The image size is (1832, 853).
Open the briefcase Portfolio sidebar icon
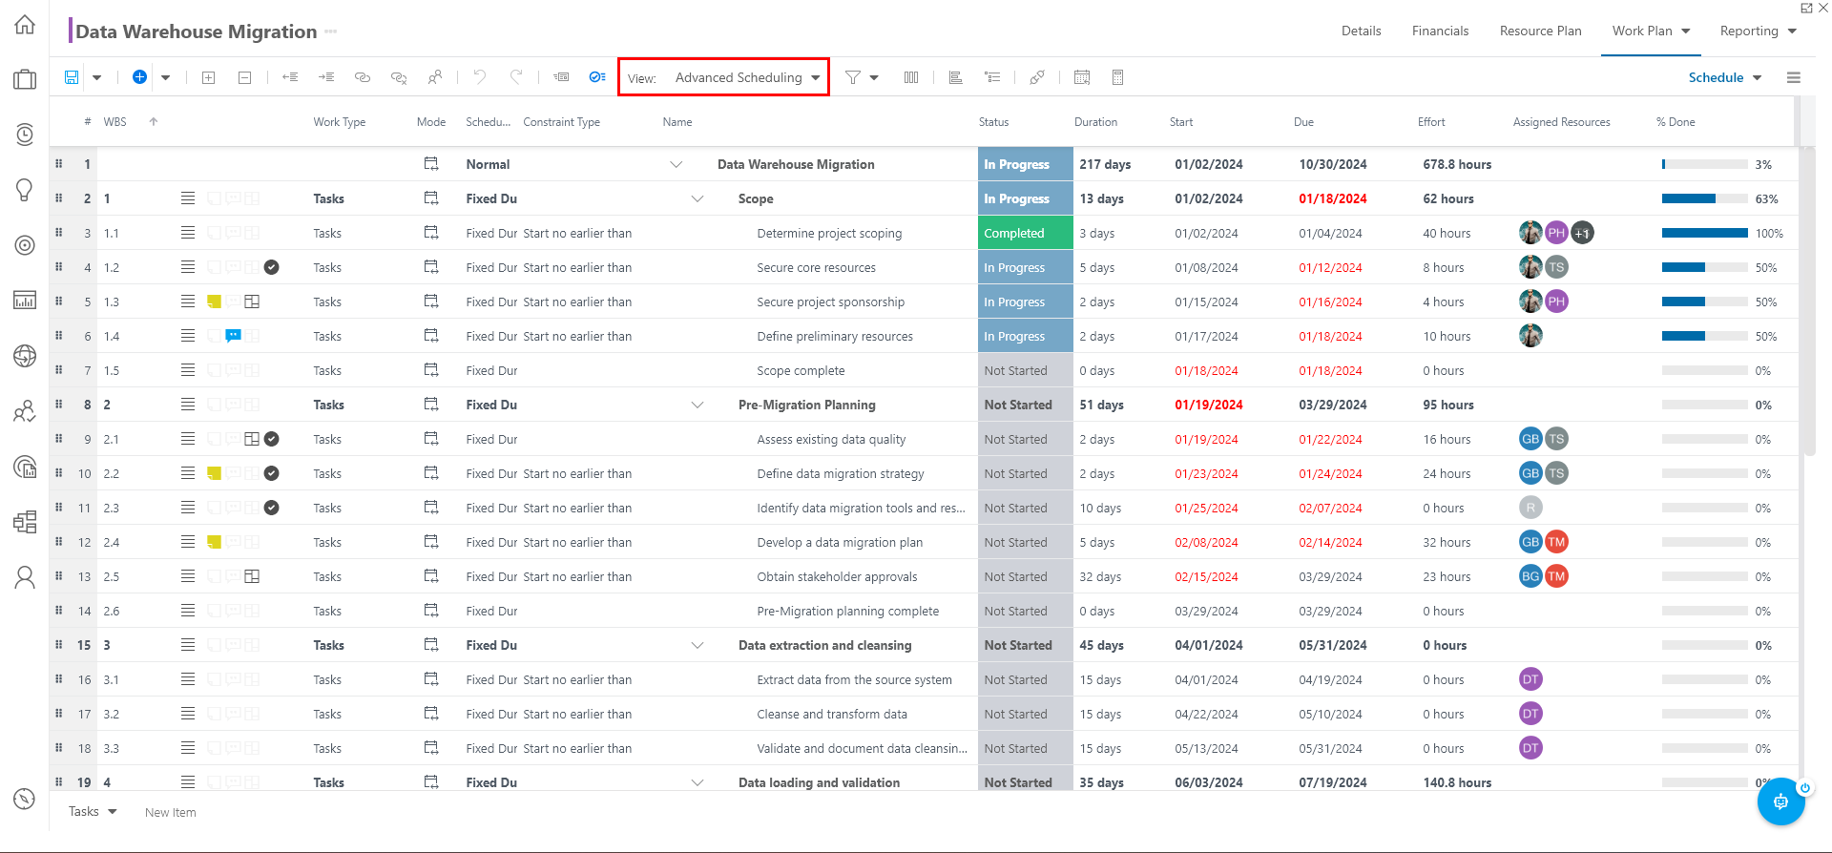tap(25, 79)
